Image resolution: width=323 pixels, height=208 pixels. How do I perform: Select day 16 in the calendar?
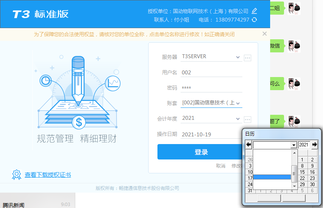313,172
